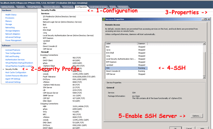
Task: Click the Daemon column header
Action: pos(142,44)
